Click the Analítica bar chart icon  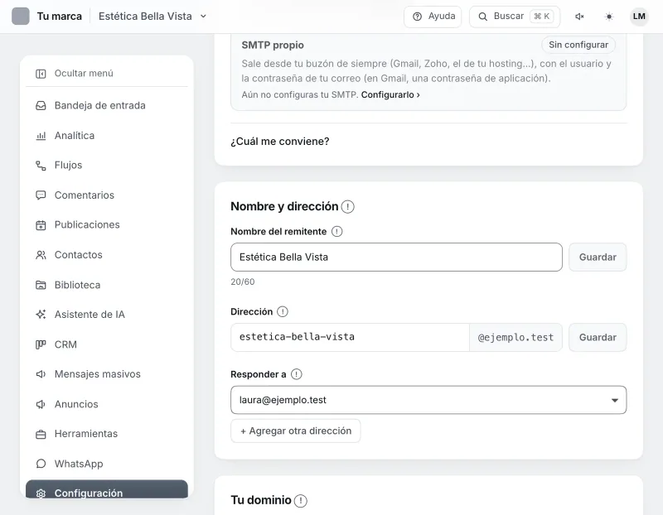(41, 136)
